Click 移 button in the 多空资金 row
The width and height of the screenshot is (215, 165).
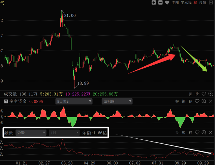coord(190,101)
